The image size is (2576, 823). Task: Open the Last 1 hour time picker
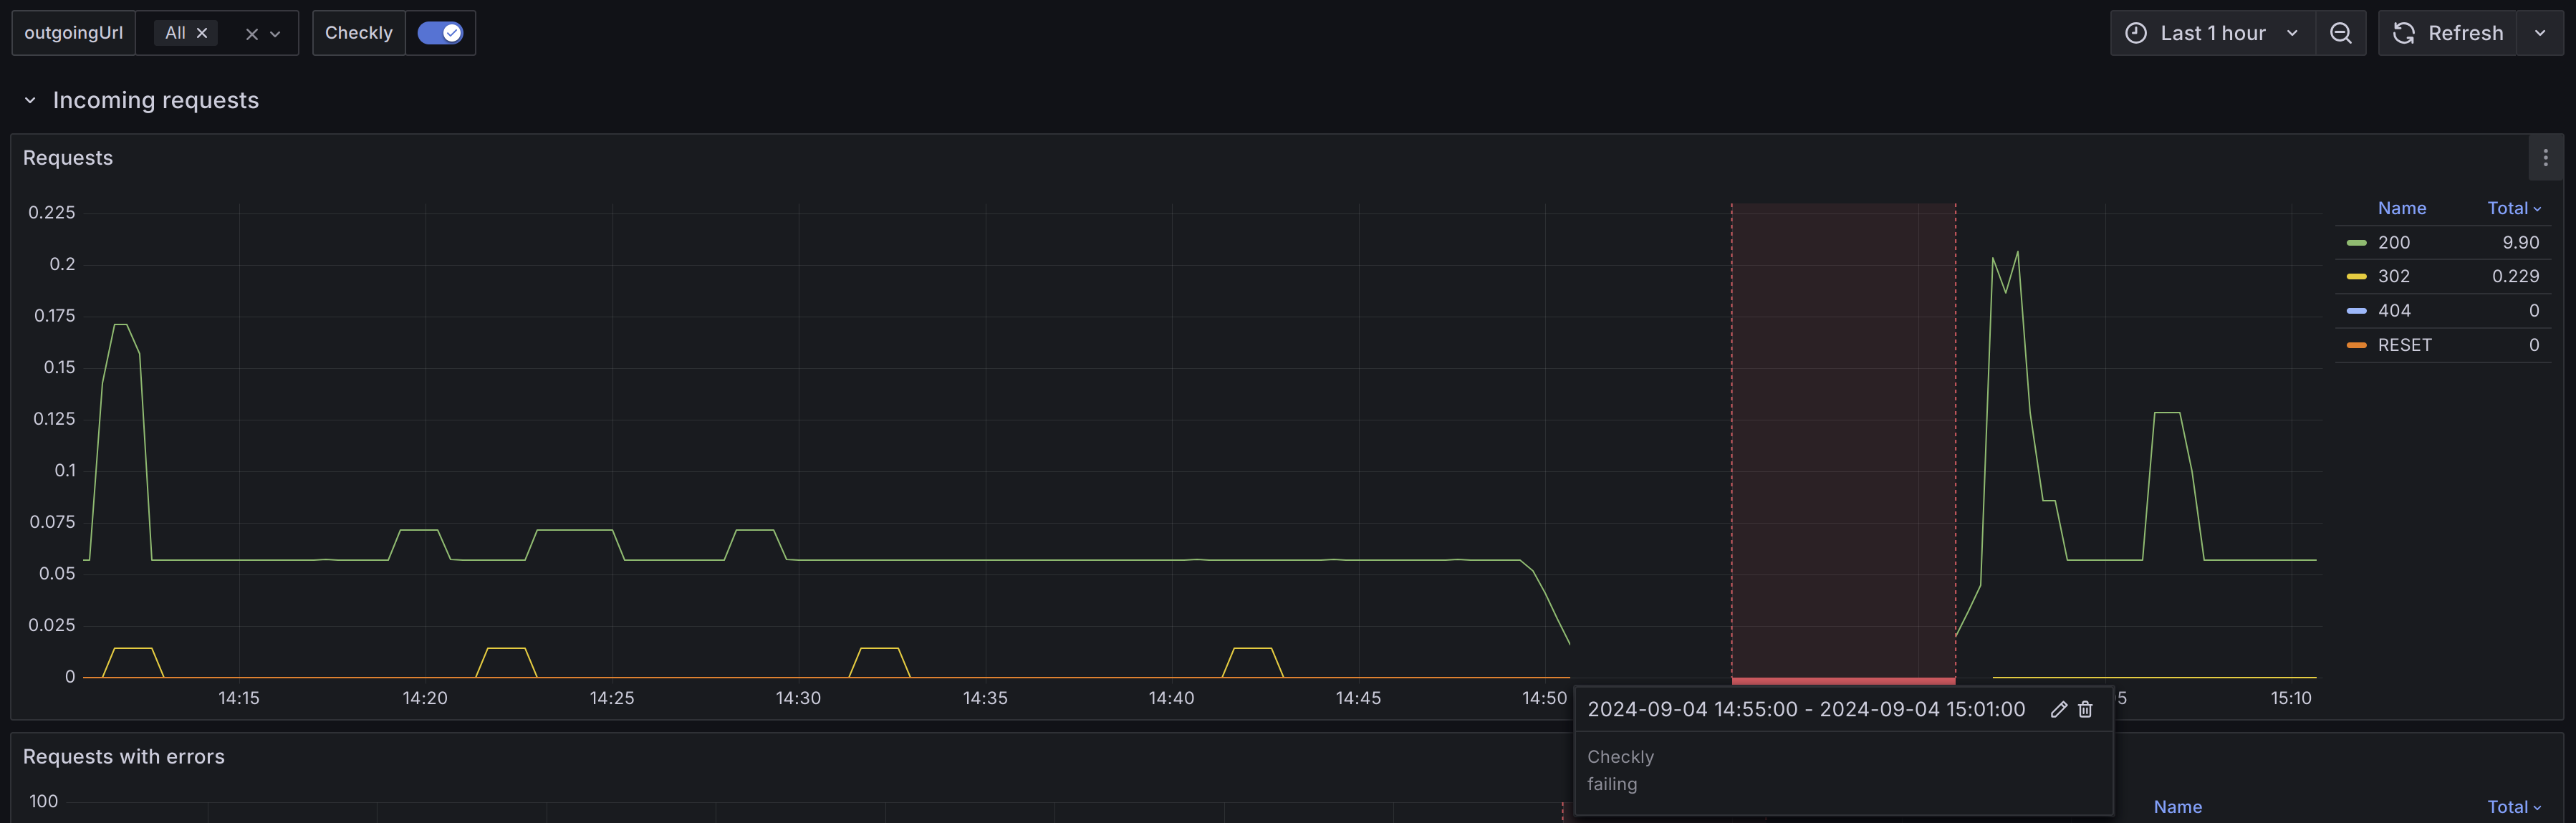(x=2213, y=33)
